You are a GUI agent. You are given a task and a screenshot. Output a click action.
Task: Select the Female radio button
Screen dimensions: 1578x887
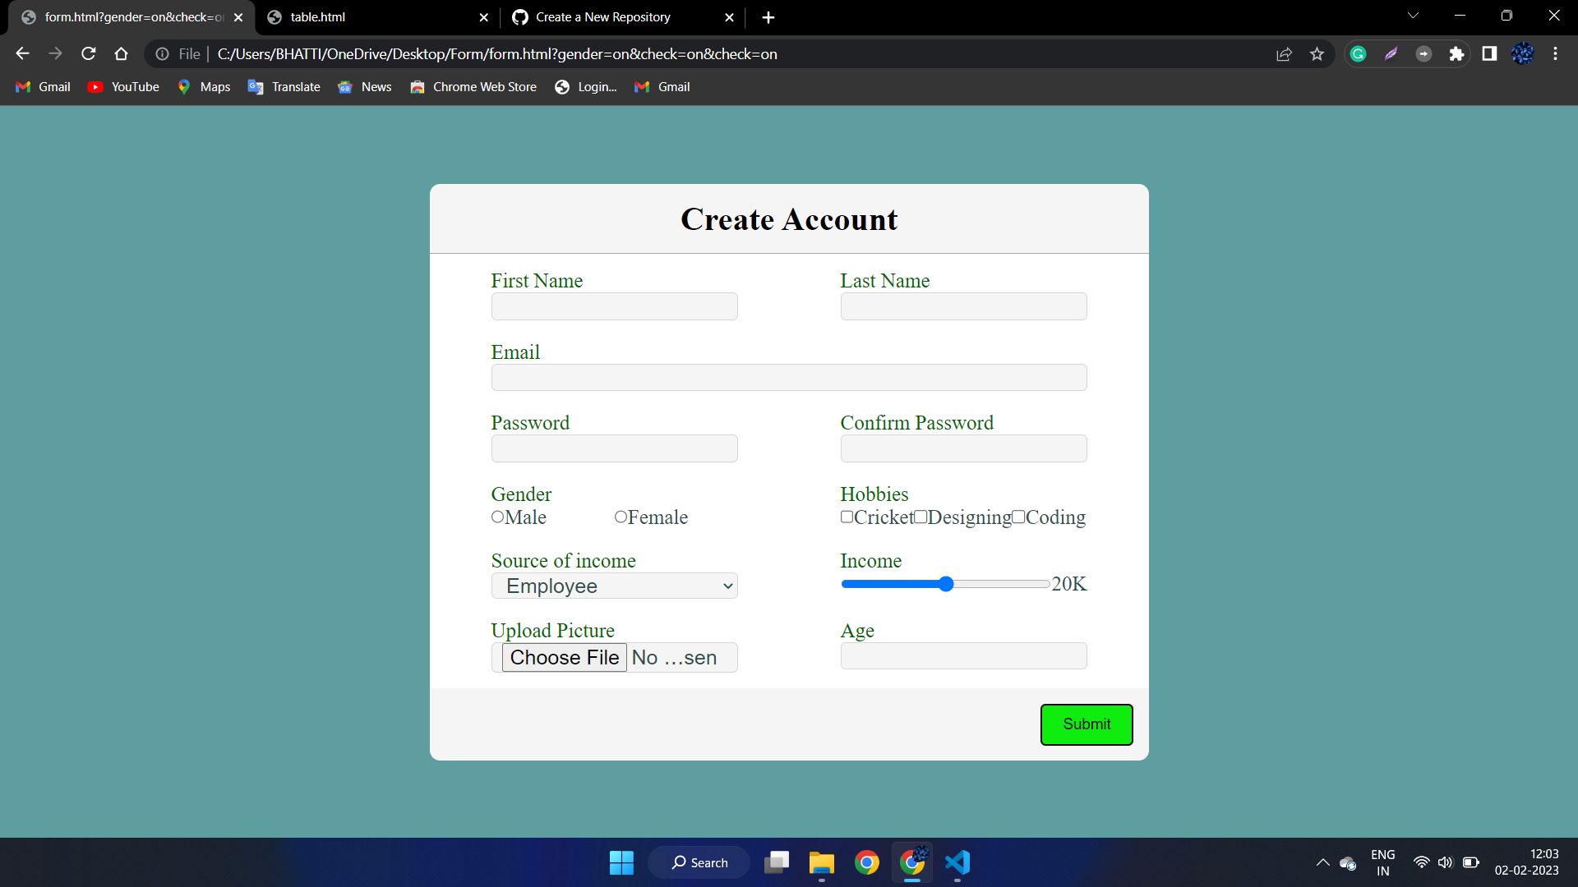[x=621, y=517]
